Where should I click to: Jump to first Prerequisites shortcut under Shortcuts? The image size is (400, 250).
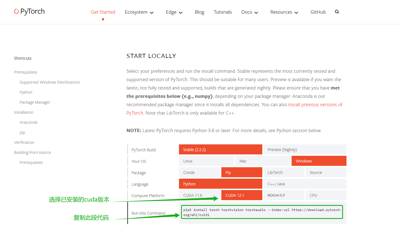26,72
